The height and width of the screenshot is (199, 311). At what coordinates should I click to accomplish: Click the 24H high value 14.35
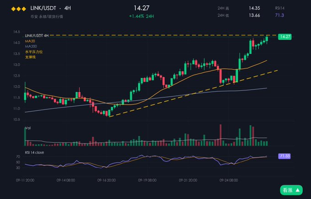pos(254,8)
